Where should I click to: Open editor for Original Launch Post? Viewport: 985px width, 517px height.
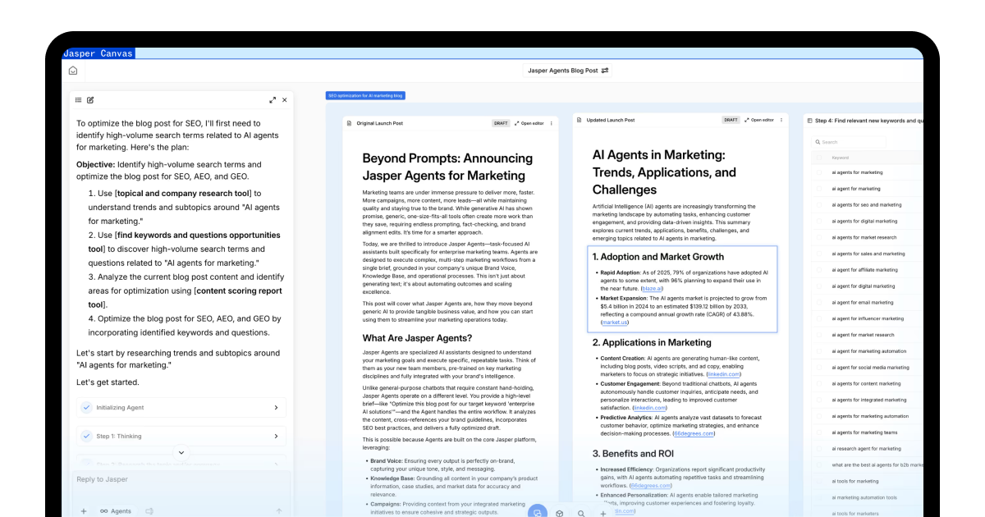tap(529, 123)
